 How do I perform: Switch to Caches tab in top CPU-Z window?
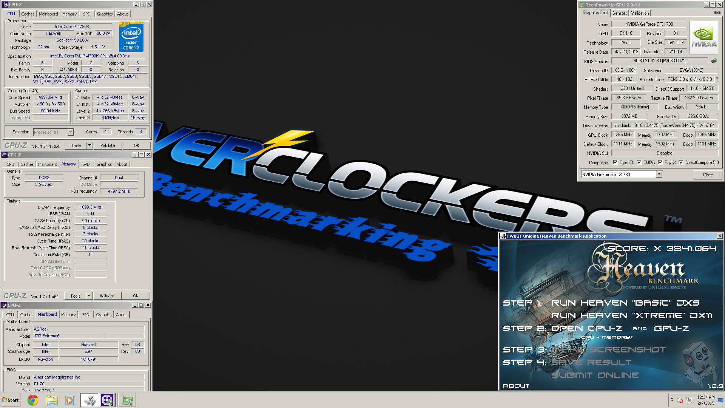click(x=28, y=14)
